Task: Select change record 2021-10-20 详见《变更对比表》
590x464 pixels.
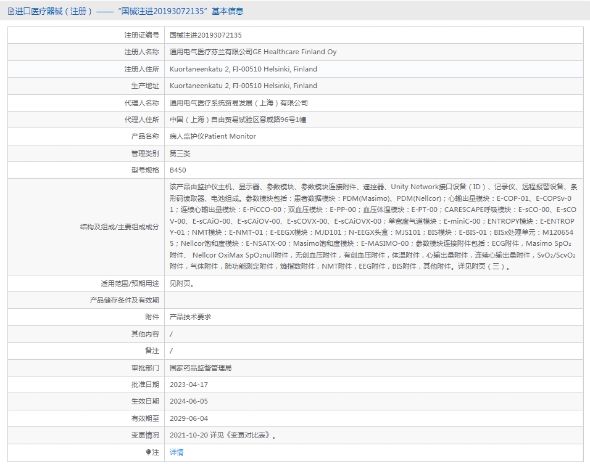Action: pyautogui.click(x=223, y=436)
